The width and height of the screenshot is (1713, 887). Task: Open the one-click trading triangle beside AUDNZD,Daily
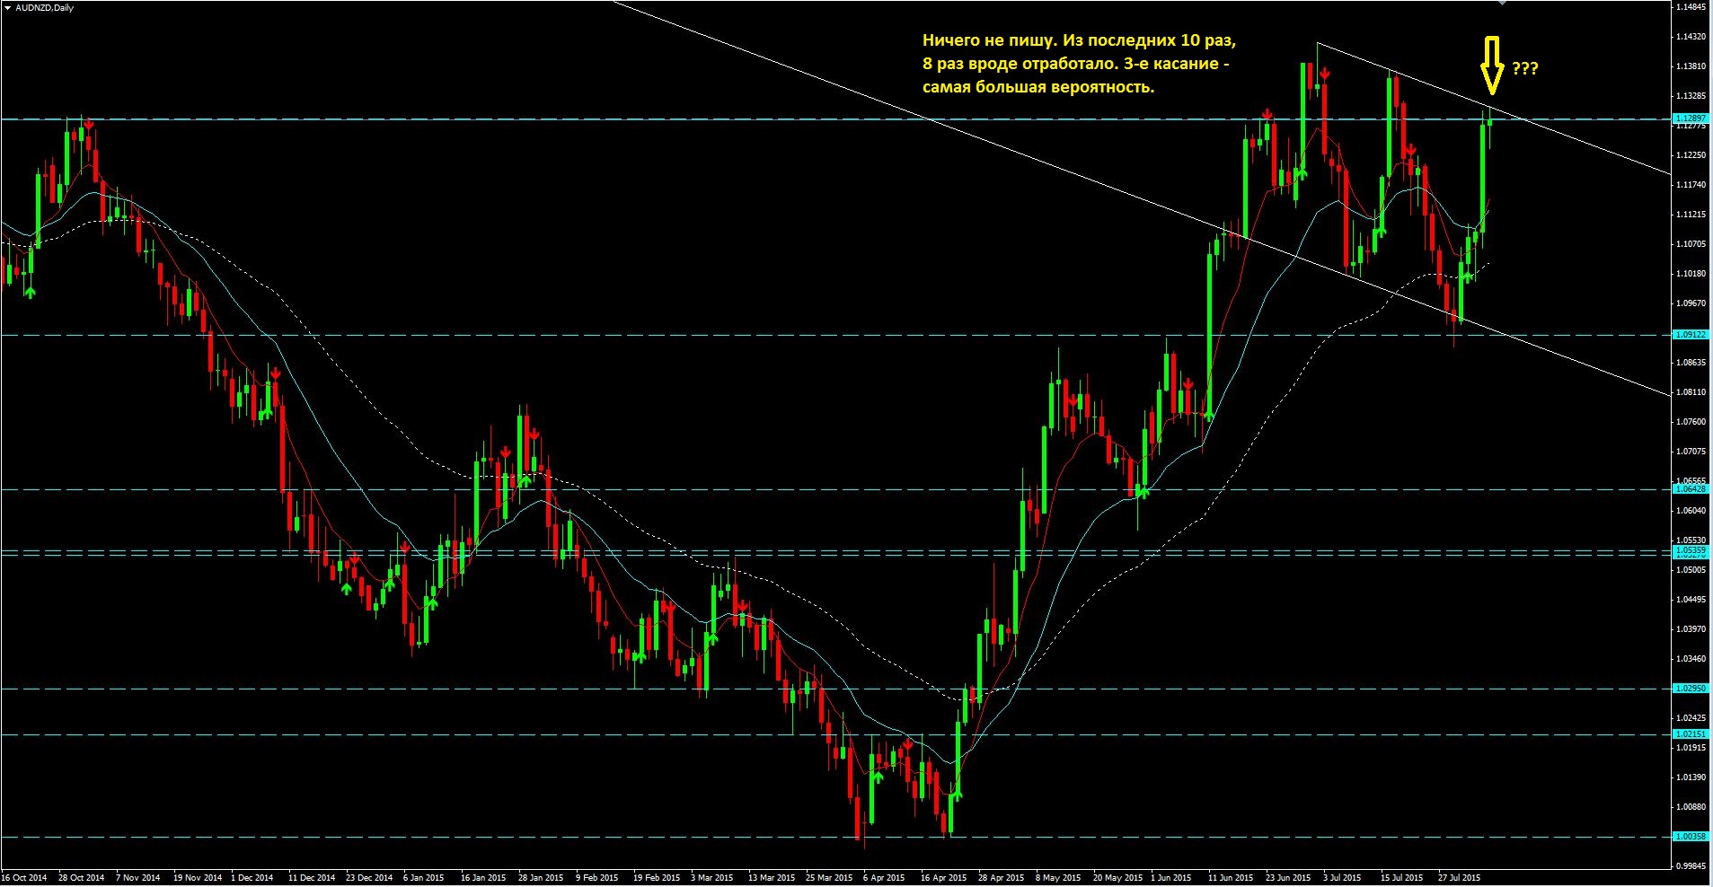(x=8, y=7)
